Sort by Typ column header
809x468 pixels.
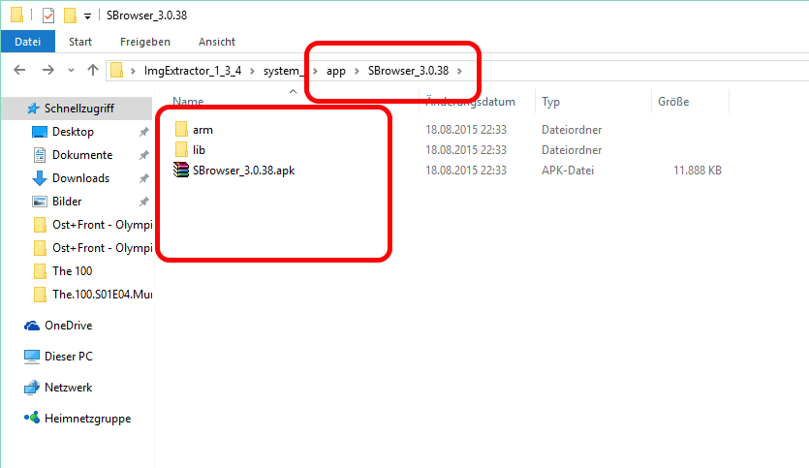click(x=550, y=102)
